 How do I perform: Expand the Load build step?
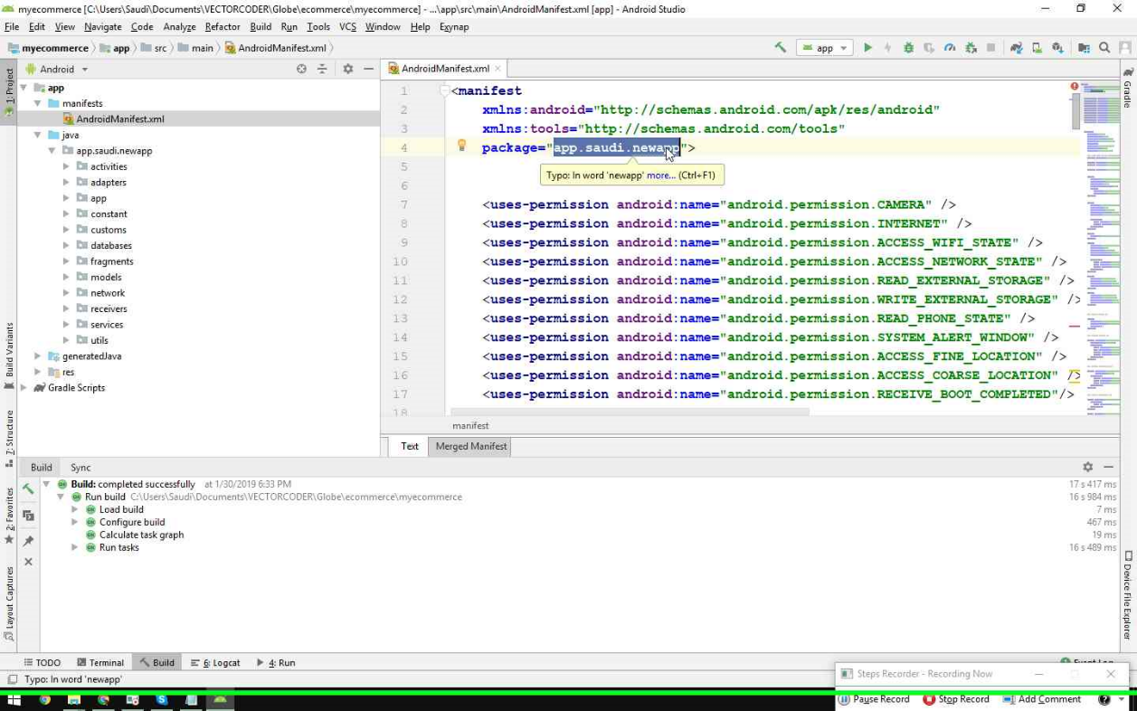[x=75, y=509]
